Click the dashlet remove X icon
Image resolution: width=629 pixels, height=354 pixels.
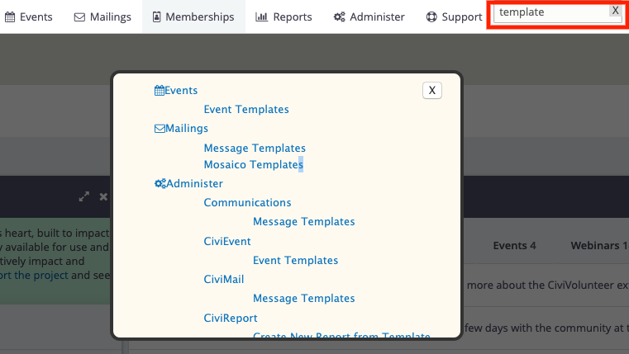[x=103, y=196]
